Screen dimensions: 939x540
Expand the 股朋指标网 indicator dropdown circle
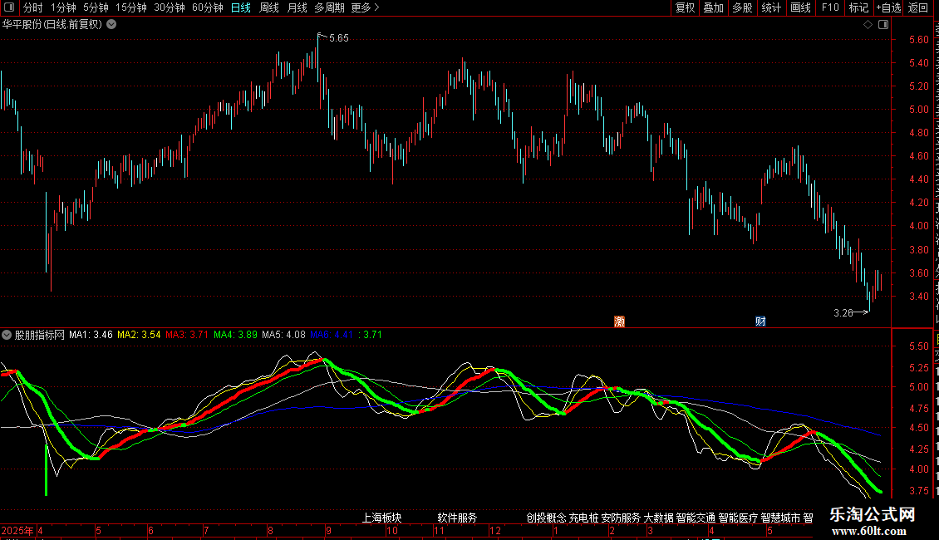coord(7,335)
